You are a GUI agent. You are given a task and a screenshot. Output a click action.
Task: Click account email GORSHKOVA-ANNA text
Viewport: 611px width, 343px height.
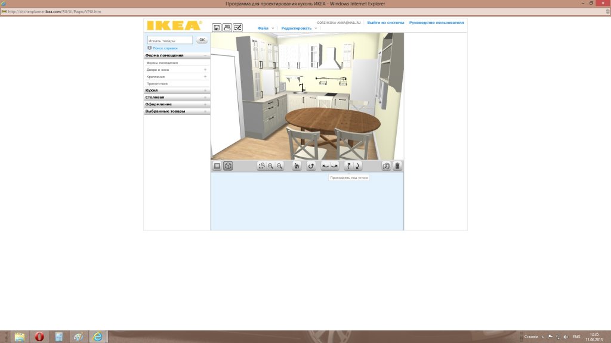[x=339, y=23]
